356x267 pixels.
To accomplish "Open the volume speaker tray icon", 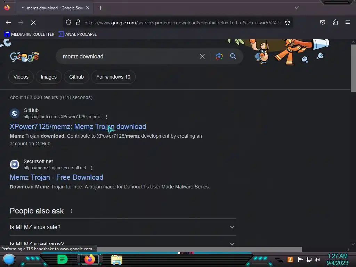I will 317,259.
